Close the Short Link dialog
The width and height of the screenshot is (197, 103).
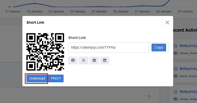tap(167, 22)
